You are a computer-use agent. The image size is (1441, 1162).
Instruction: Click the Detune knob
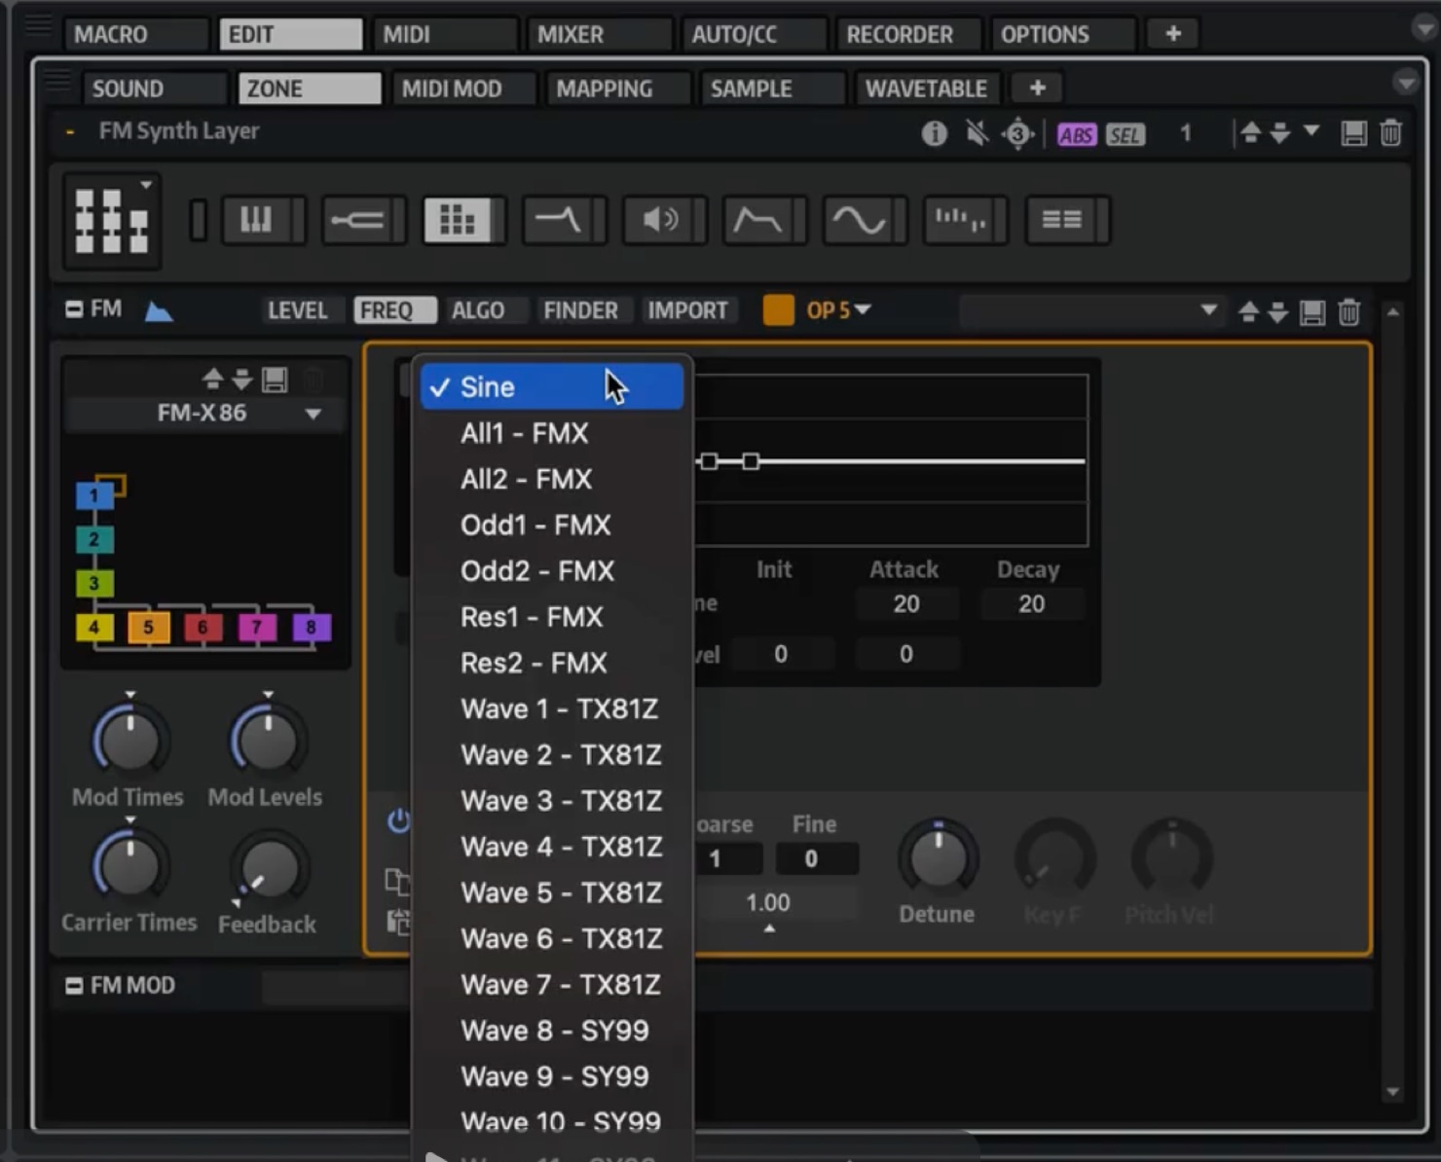[x=938, y=858]
